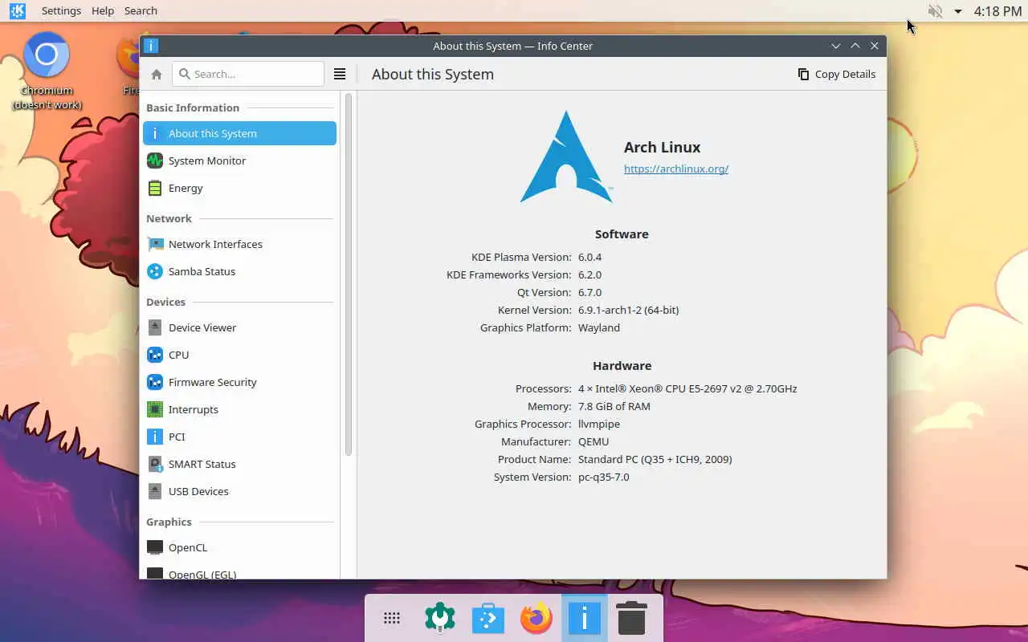This screenshot has height=642, width=1028.
Task: Click the KDE launcher icon in top-left corner
Action: point(17,10)
